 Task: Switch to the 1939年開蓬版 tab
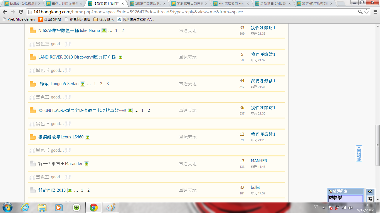[x=148, y=4]
